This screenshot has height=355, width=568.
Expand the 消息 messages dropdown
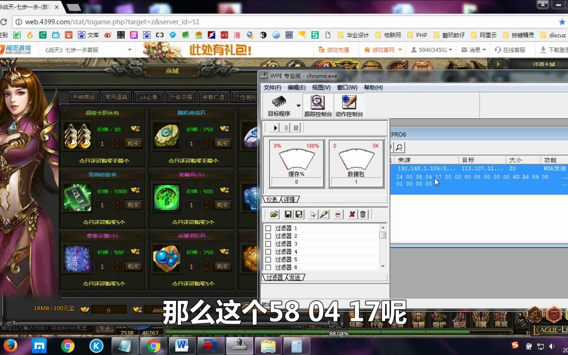(x=484, y=50)
